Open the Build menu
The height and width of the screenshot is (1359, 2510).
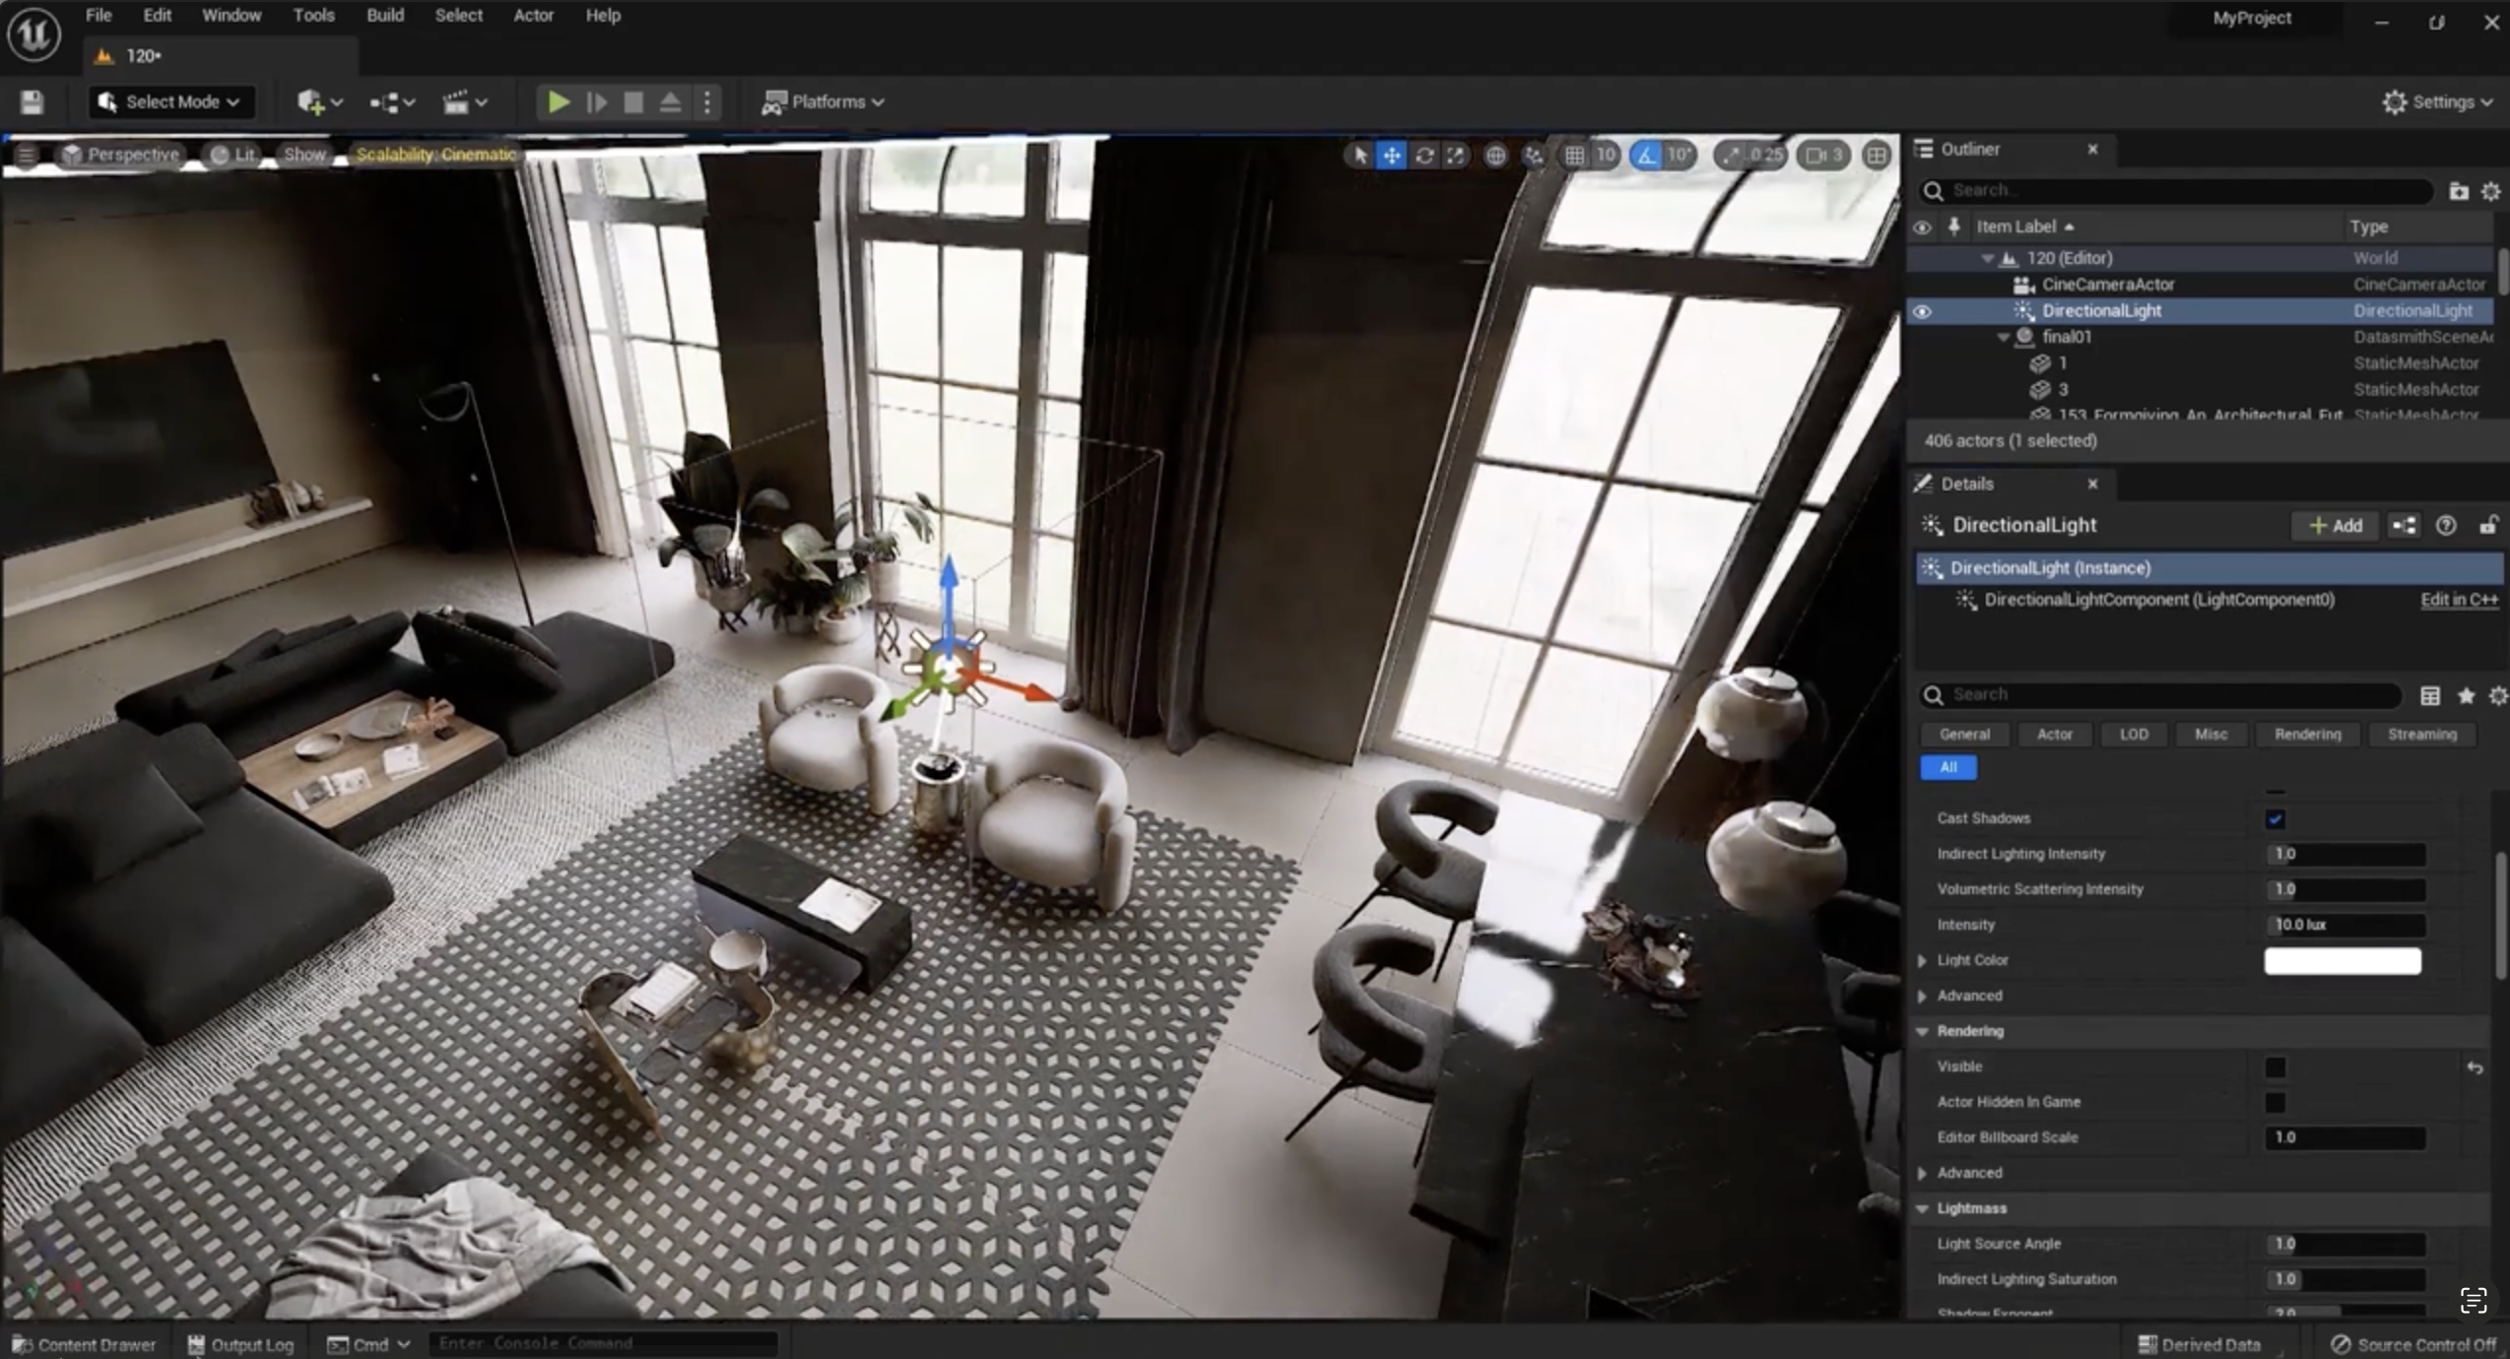click(384, 15)
